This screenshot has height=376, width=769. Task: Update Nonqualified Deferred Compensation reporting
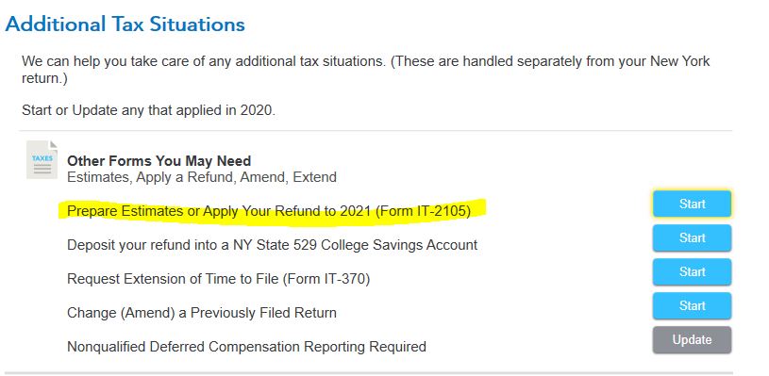tap(692, 340)
